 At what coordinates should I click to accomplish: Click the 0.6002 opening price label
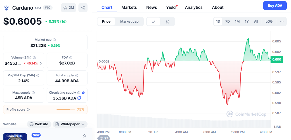click(104, 61)
